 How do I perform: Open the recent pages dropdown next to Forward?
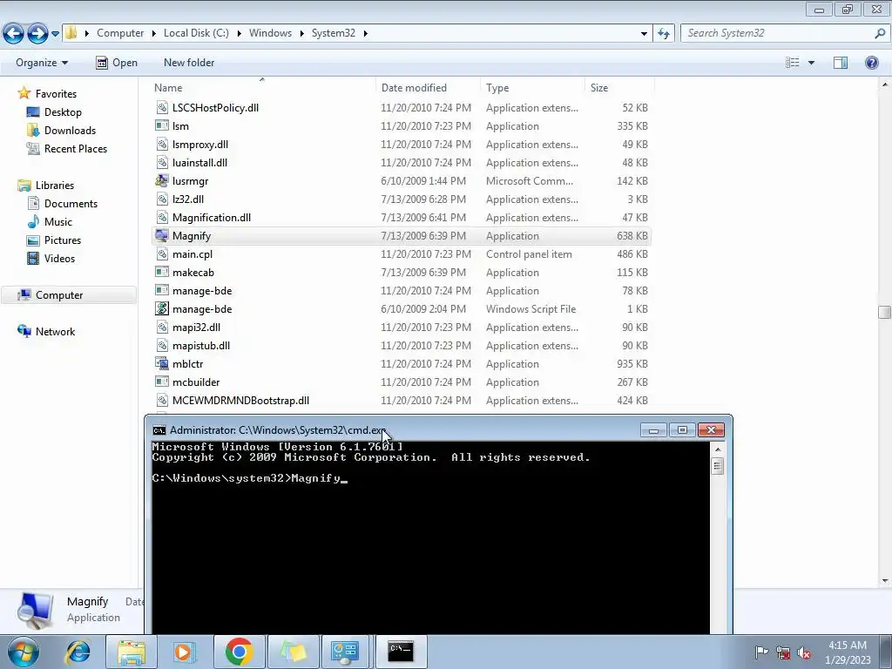pos(55,34)
